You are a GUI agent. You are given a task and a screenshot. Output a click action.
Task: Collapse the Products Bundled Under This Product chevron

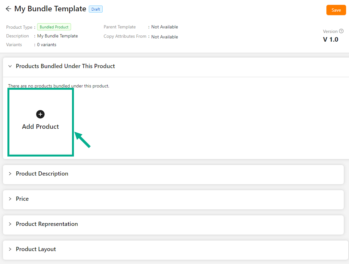10,66
